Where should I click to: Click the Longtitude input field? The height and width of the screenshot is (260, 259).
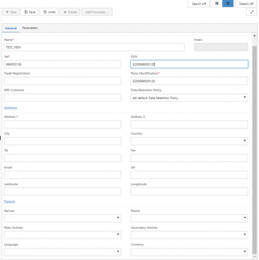[189, 191]
